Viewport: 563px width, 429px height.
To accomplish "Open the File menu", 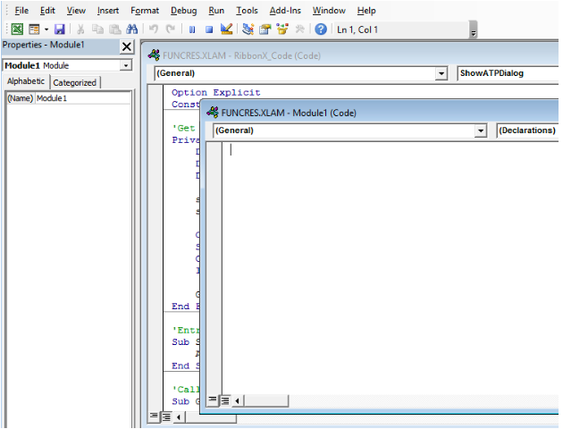I will (21, 11).
